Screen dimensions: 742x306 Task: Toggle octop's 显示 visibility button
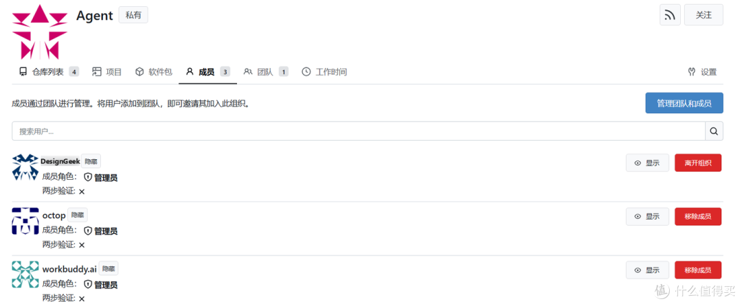[647, 217]
